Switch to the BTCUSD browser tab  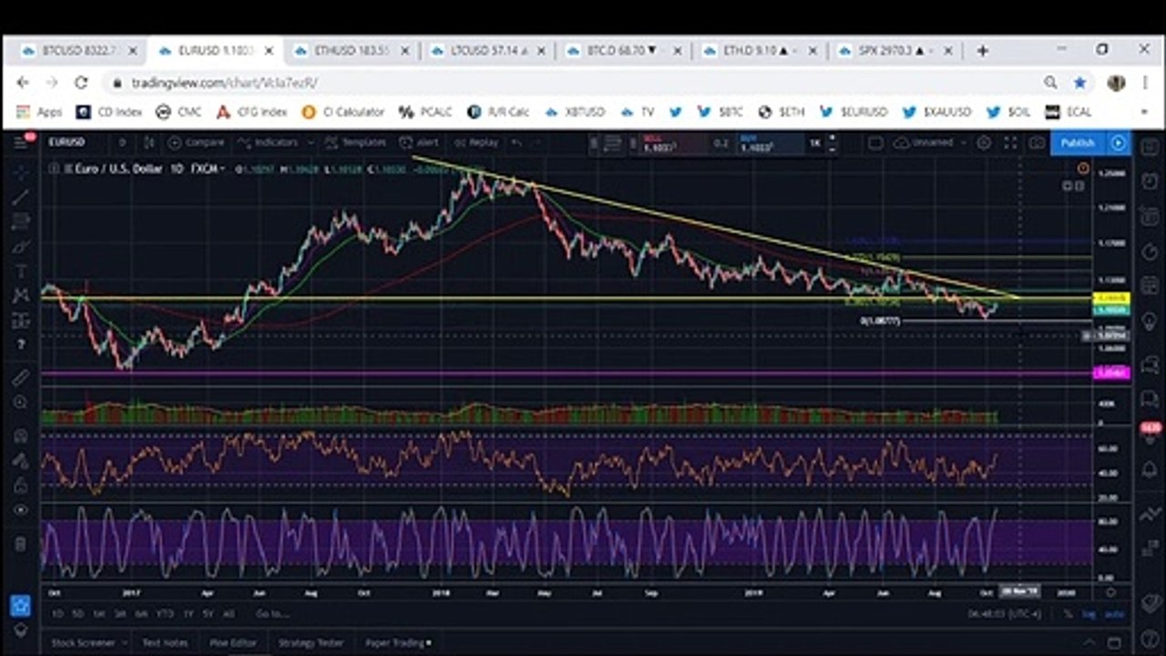76,51
